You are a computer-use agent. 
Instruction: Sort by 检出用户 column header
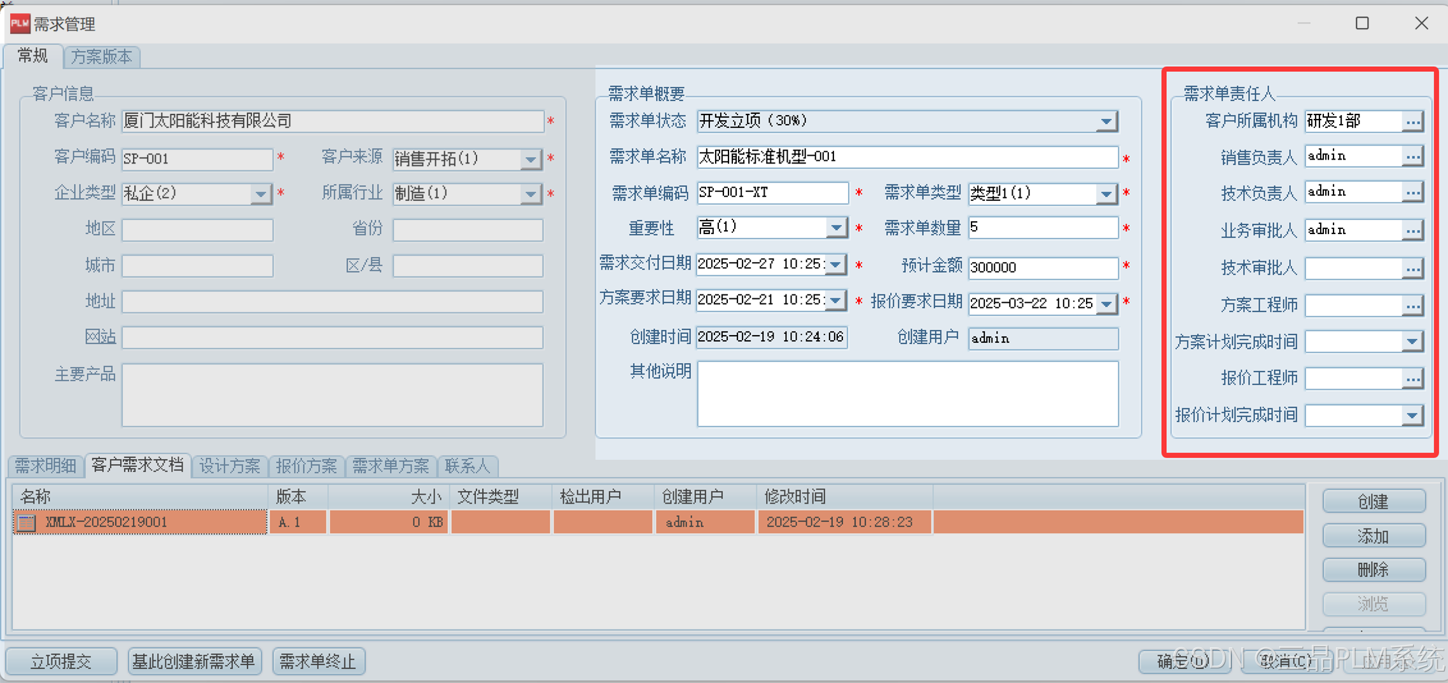(604, 497)
